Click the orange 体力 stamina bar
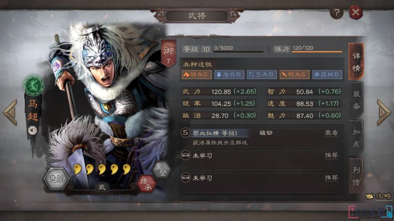394x221 pixels. click(317, 52)
